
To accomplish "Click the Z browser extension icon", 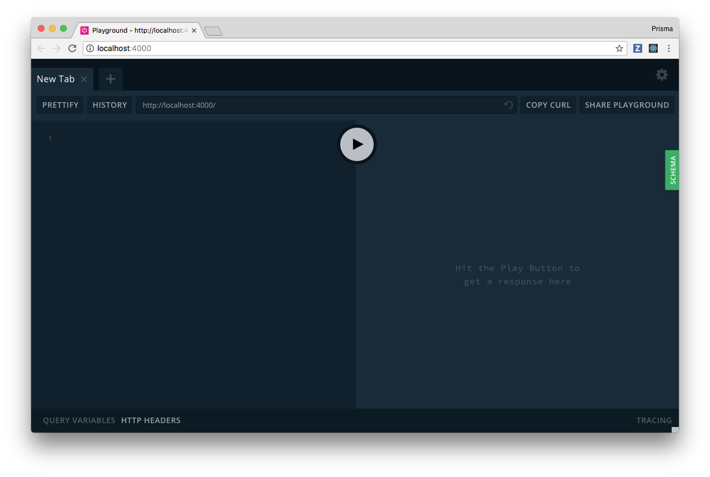I will [637, 48].
